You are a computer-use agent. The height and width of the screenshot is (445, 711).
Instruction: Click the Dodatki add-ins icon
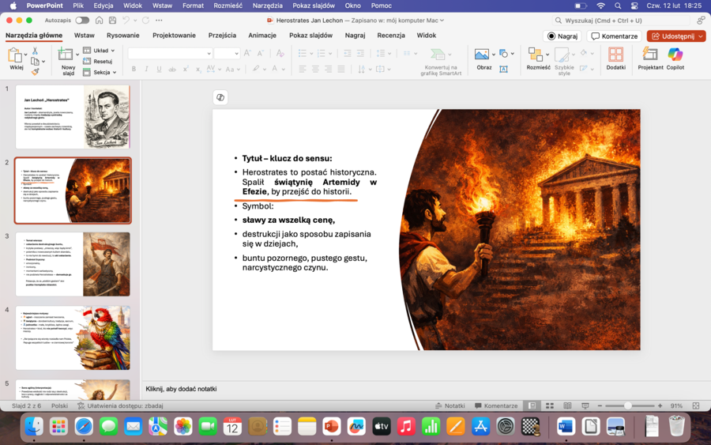pos(615,55)
